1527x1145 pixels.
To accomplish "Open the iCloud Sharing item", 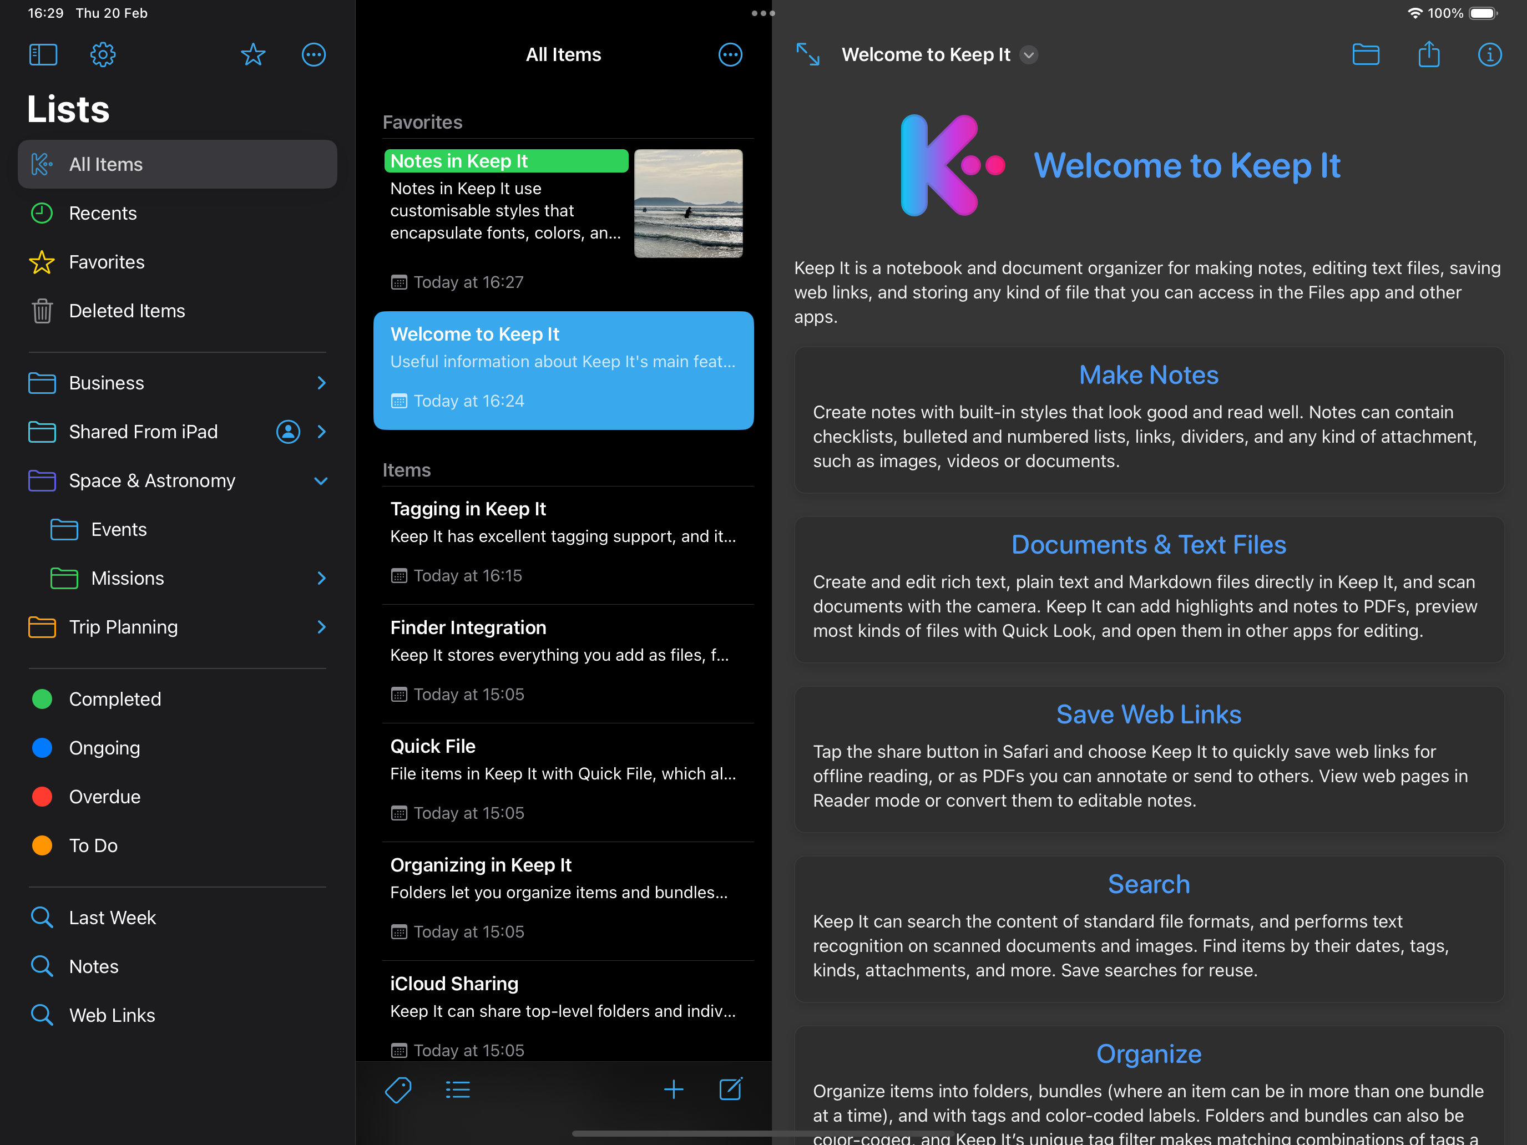I will point(563,1012).
